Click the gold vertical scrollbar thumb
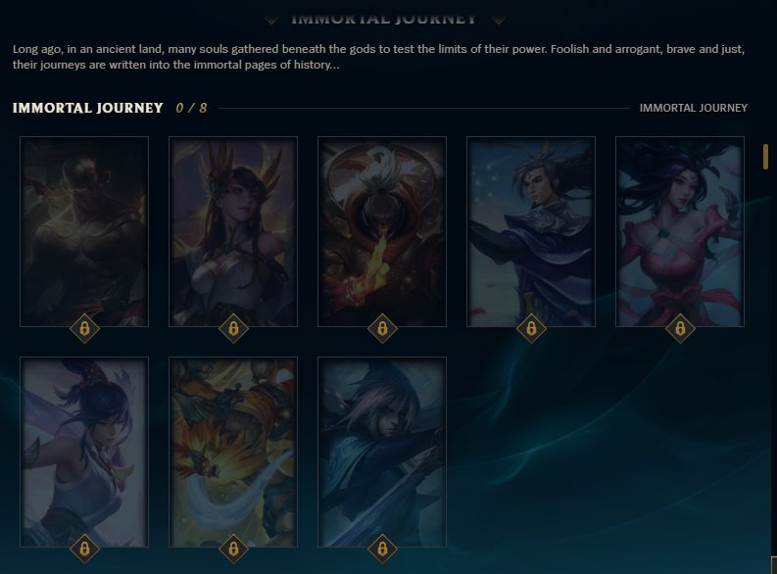This screenshot has width=777, height=574. [765, 157]
